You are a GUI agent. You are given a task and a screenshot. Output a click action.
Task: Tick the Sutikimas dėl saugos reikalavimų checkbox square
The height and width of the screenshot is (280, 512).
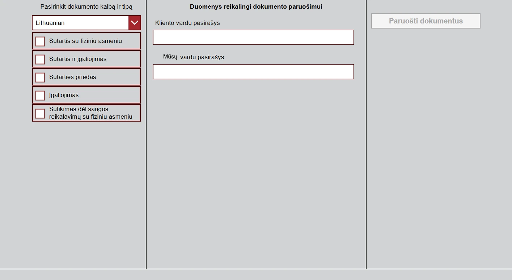40,113
